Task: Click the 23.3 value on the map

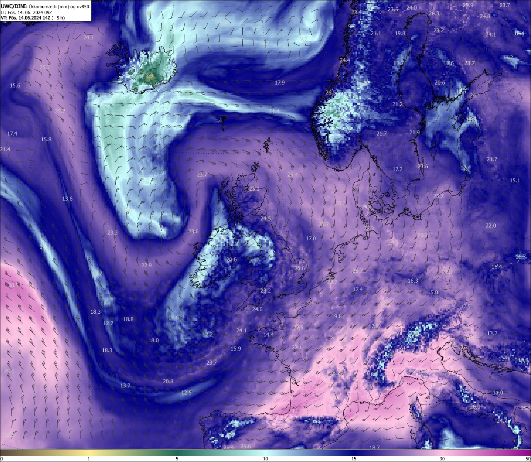Action: tap(112, 232)
